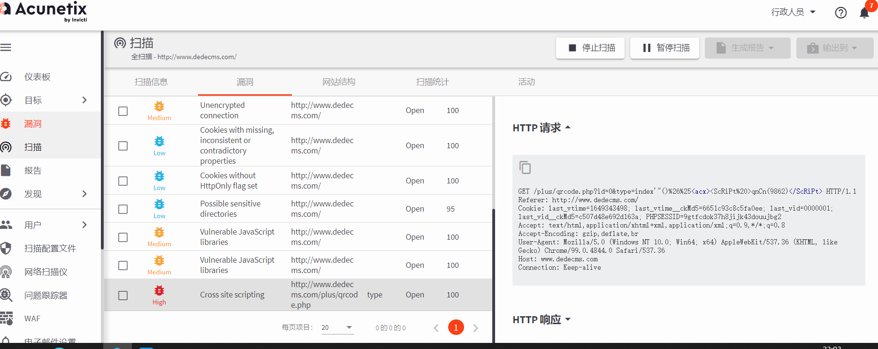Switch to the 扫描信息 tab

click(151, 82)
